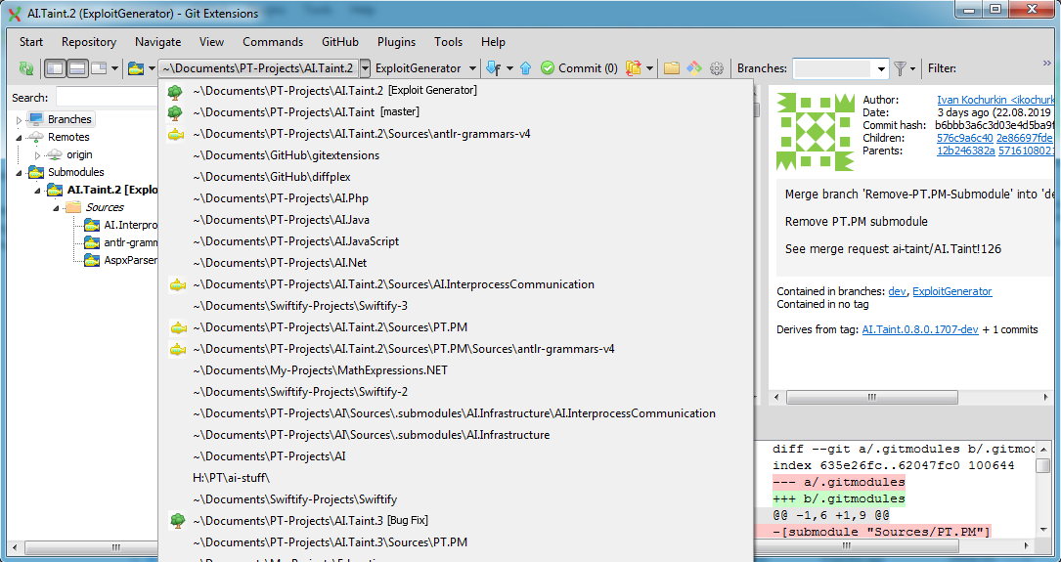The image size is (1061, 562).
Task: Collapse the Submodules tree node
Action: (19, 173)
